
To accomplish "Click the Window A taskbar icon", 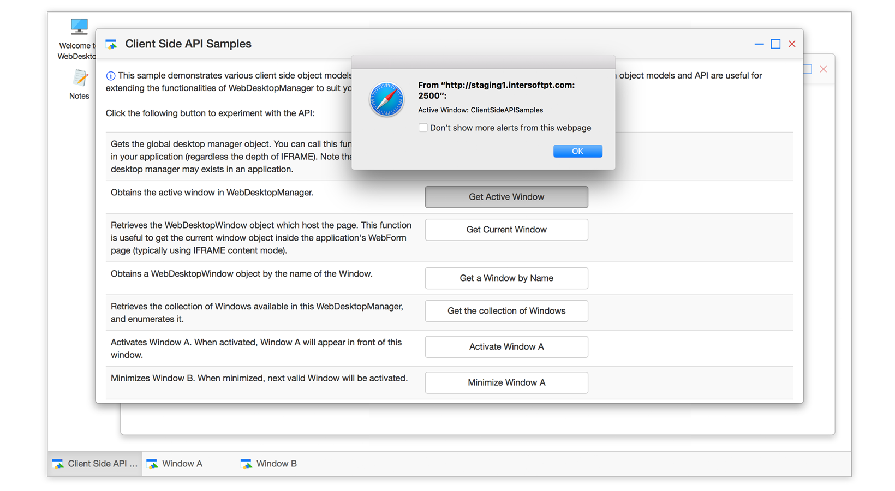I will (x=152, y=464).
